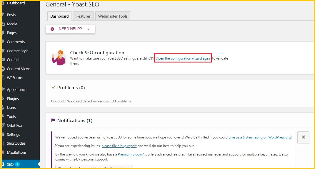Click the Yoast SEO icon in sidebar

coord(3,164)
